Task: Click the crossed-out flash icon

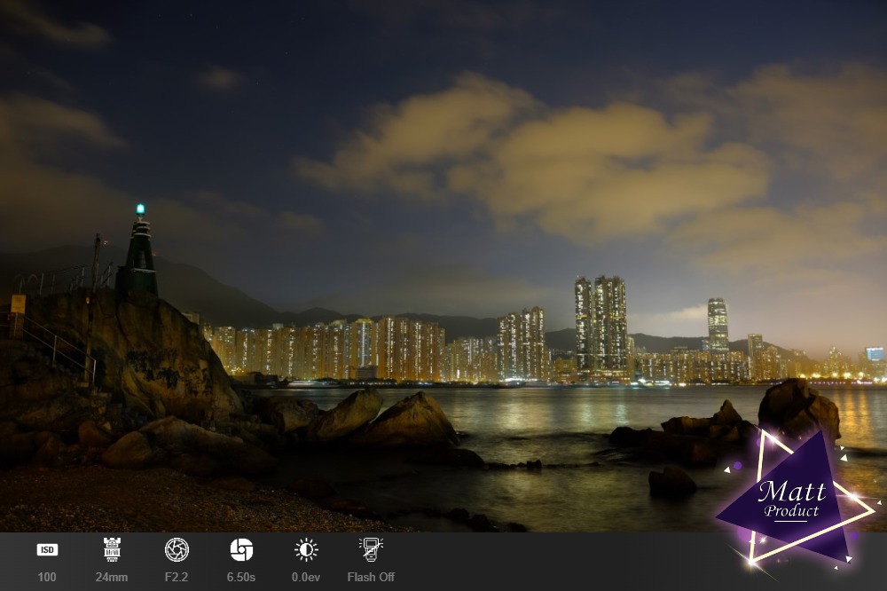Action: point(371,549)
